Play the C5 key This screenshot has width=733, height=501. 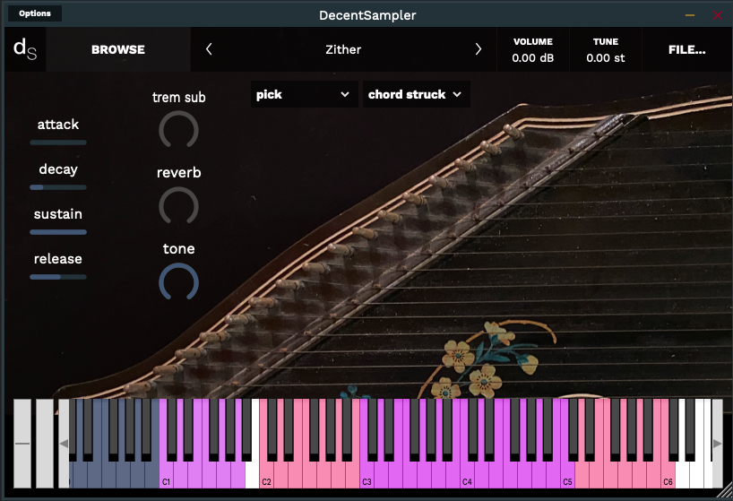point(567,473)
